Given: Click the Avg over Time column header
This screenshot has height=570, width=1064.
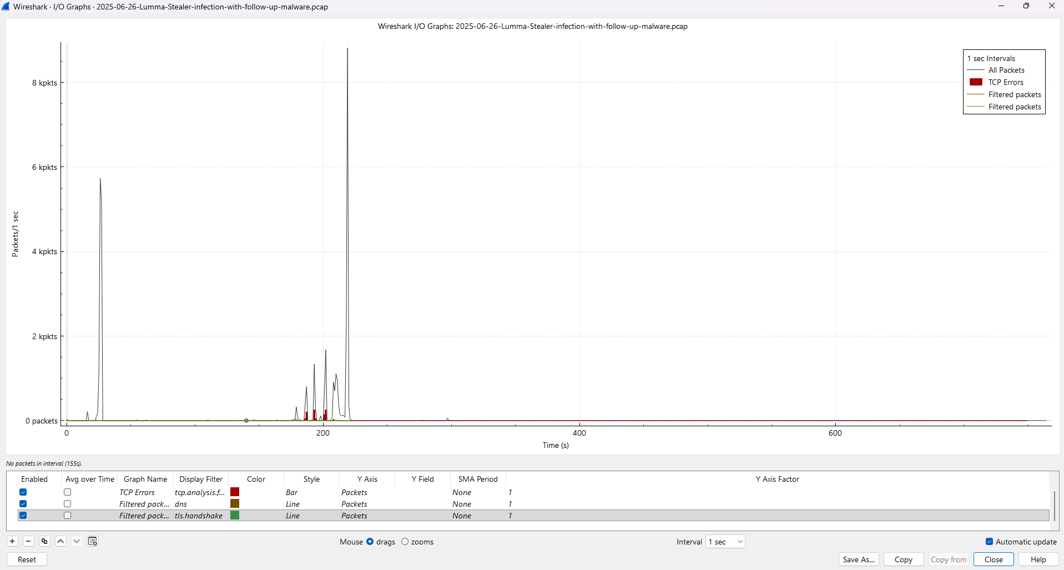Looking at the screenshot, I should point(90,479).
